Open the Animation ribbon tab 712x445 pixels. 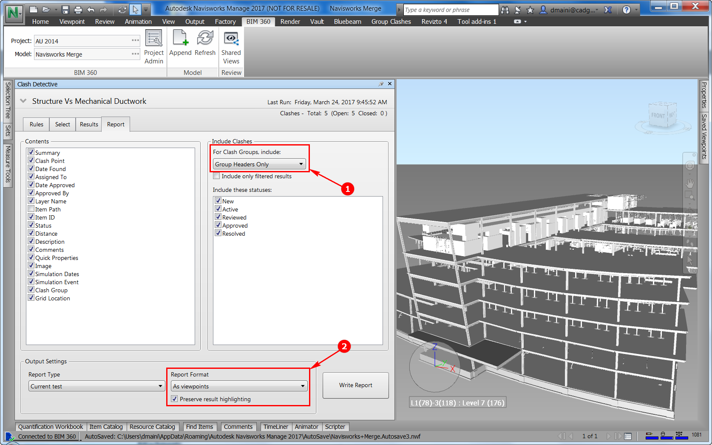coord(138,22)
